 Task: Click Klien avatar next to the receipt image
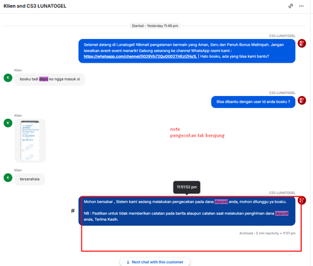[x=8, y=123]
